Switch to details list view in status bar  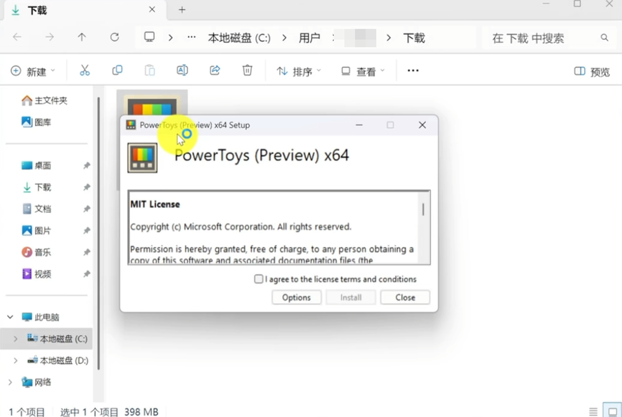click(x=593, y=412)
